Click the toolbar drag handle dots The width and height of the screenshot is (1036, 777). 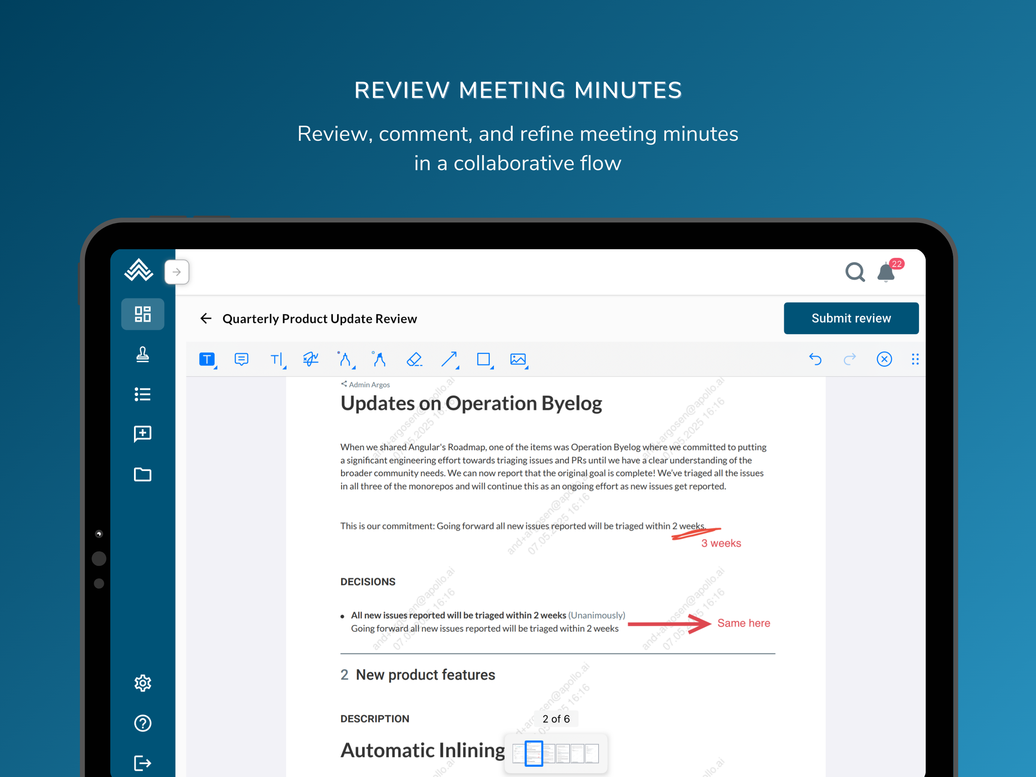pos(915,359)
